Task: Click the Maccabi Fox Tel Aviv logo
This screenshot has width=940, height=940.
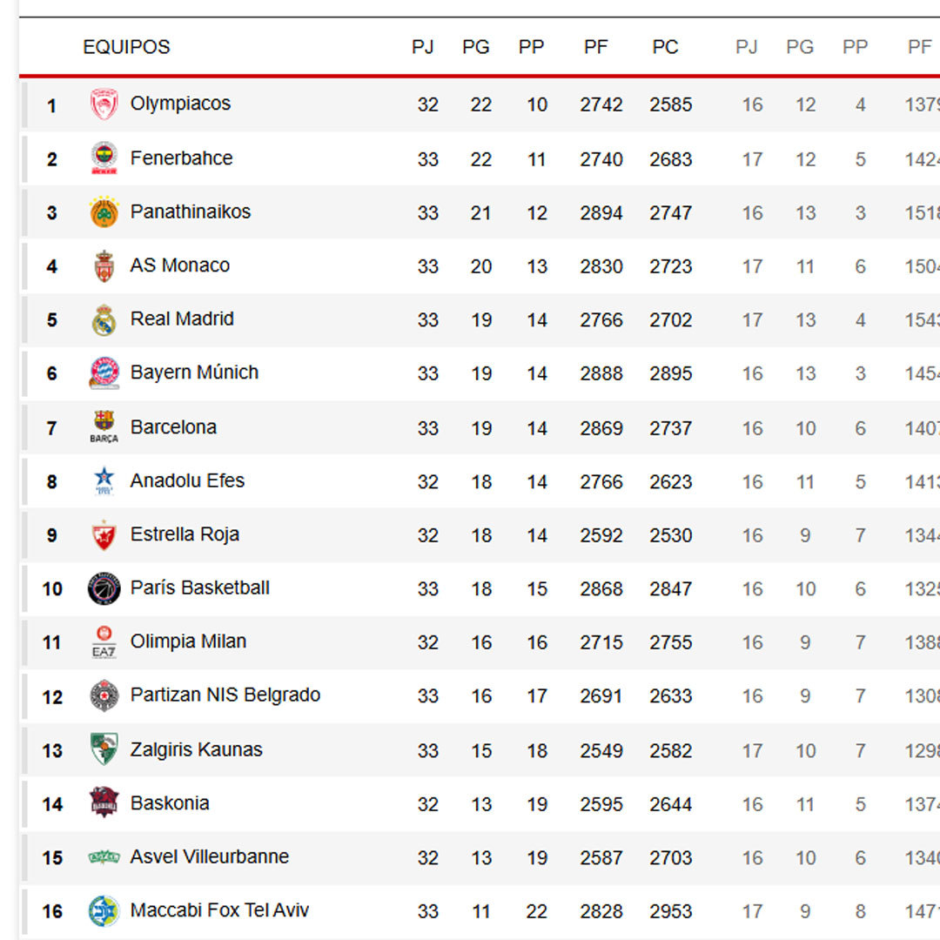Action: pyautogui.click(x=104, y=910)
